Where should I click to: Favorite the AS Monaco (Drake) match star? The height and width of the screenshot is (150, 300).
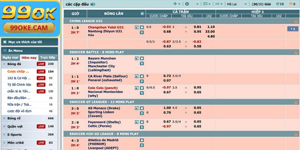pos(142,108)
